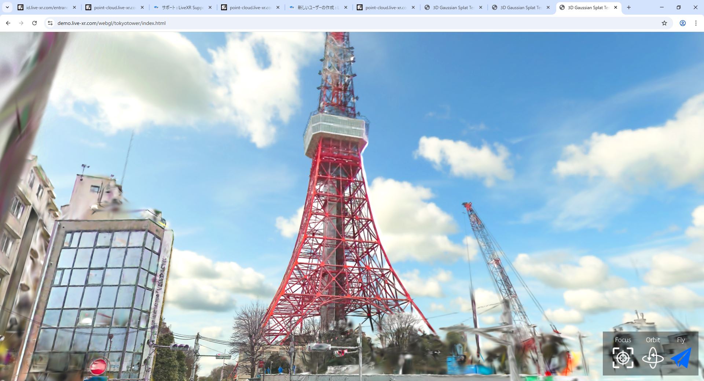Expand the tab search dropdown arrow

pos(7,7)
